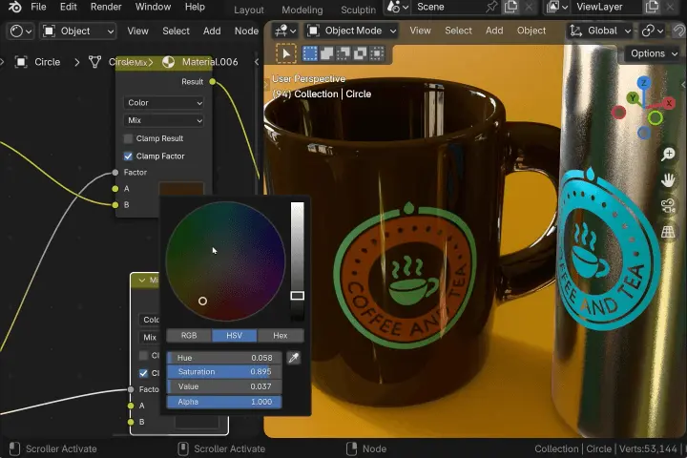
Task: Open the pivot point dropdown
Action: point(653,31)
